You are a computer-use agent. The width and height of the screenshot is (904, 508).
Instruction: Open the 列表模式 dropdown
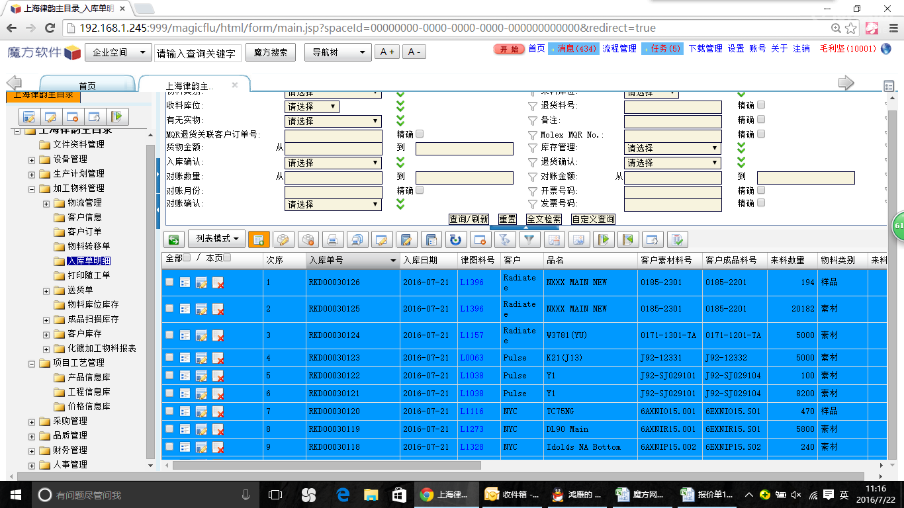[216, 238]
